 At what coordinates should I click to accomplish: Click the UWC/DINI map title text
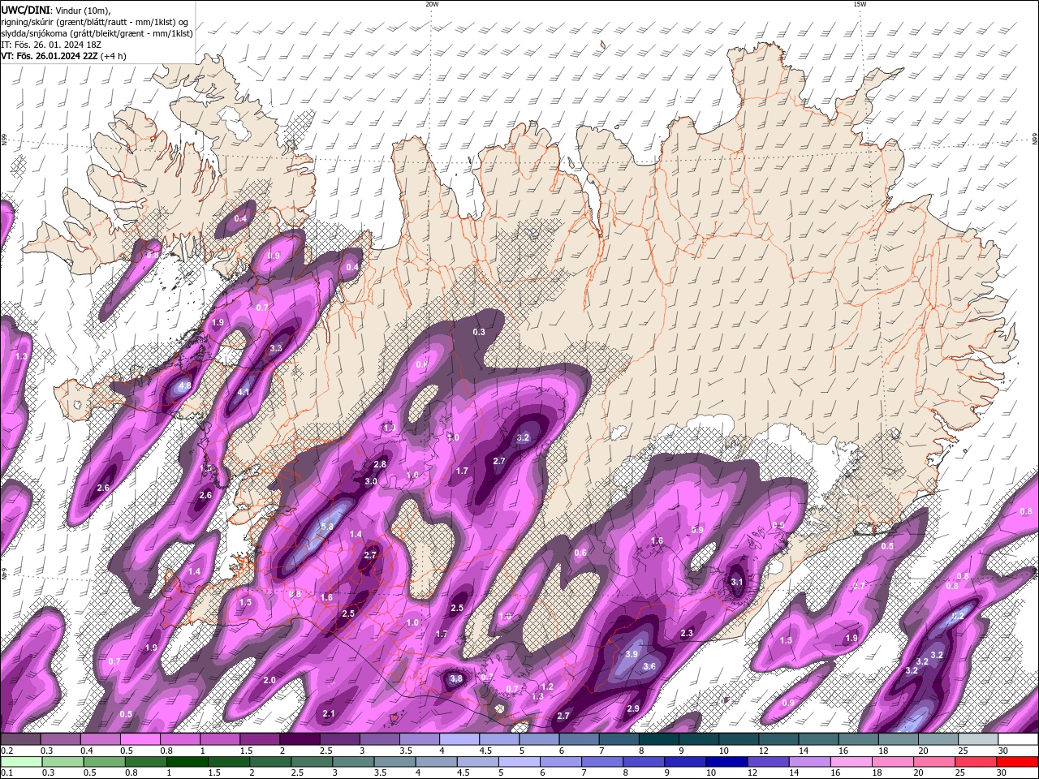26,9
